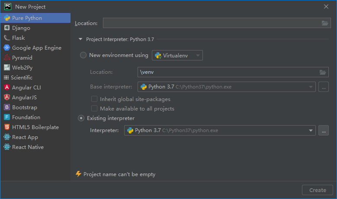Click the Google App Engine icon
The image size is (337, 199).
click(x=7, y=48)
